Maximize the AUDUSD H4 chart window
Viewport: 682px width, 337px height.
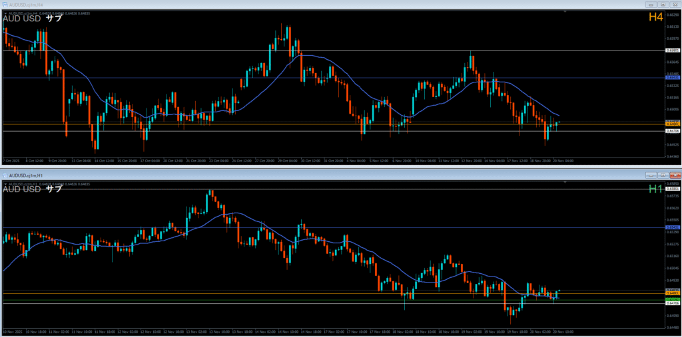[663, 5]
